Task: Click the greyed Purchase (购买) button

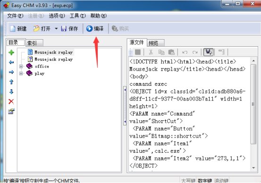Action: coord(120,29)
